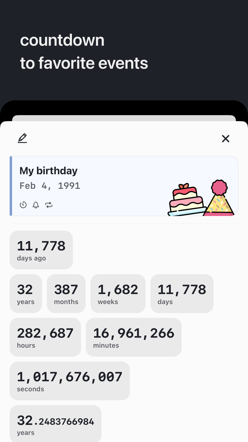This screenshot has height=442, width=248.
Task: Tap the notification bell for My birthday
Action: click(35, 205)
